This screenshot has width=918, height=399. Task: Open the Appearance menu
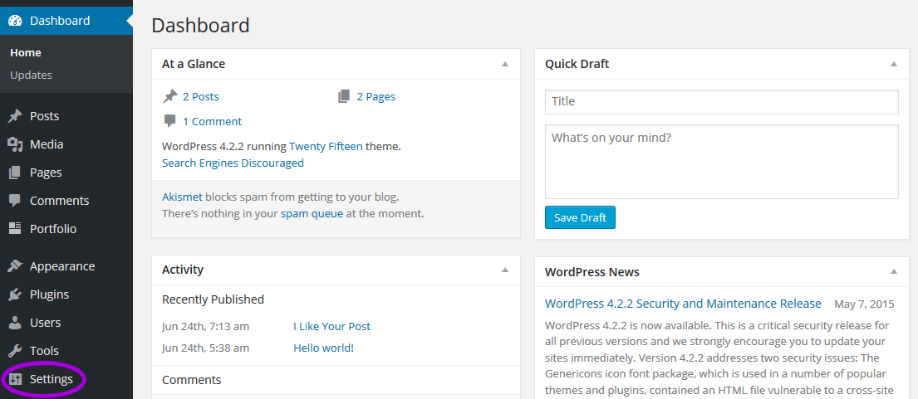[x=66, y=266]
